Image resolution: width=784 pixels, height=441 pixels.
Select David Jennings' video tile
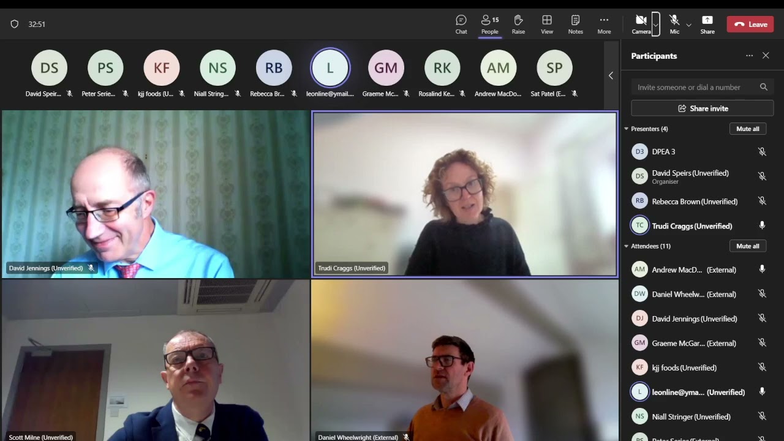click(x=156, y=194)
